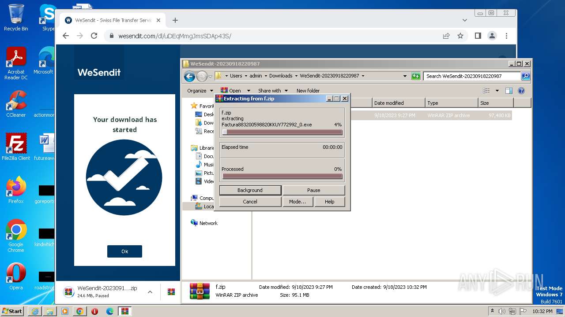Screen dimensions: 565x317
Task: Sort by Type column header
Action: 452,103
